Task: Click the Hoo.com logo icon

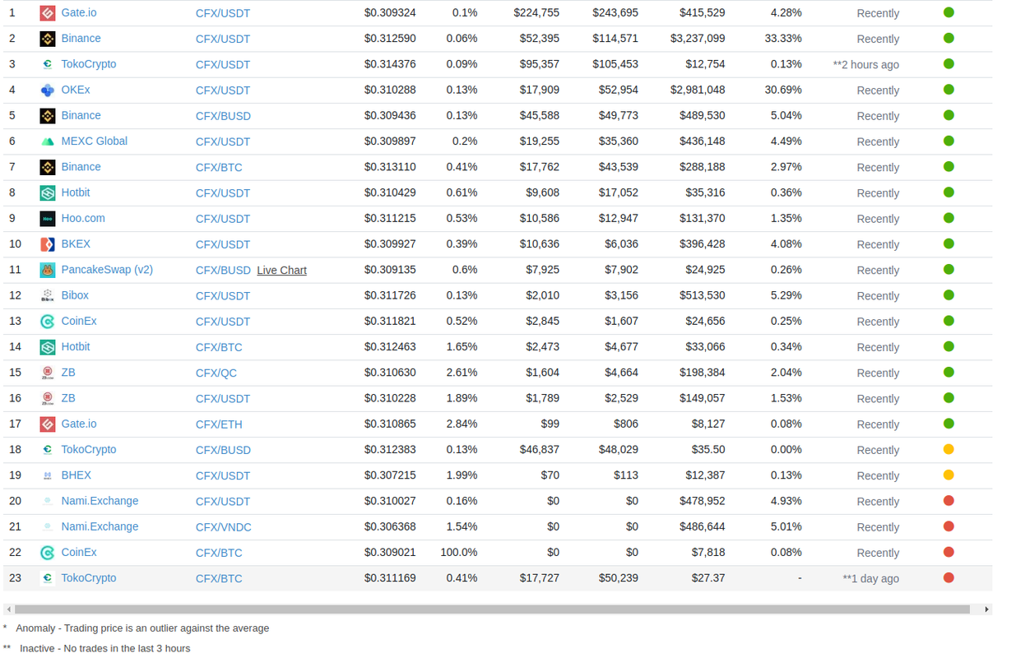Action: point(48,219)
